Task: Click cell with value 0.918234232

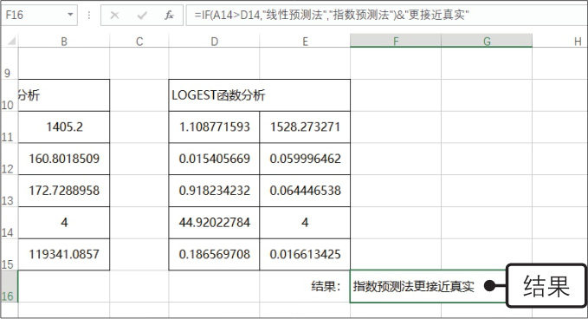Action: pos(214,191)
